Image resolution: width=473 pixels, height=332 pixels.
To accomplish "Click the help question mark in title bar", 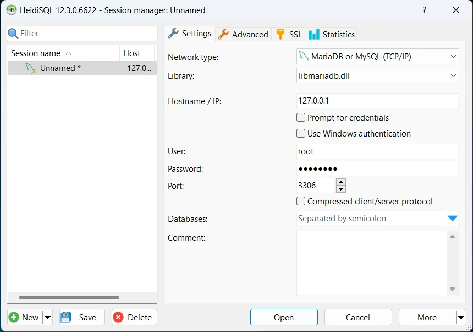I will click(425, 10).
